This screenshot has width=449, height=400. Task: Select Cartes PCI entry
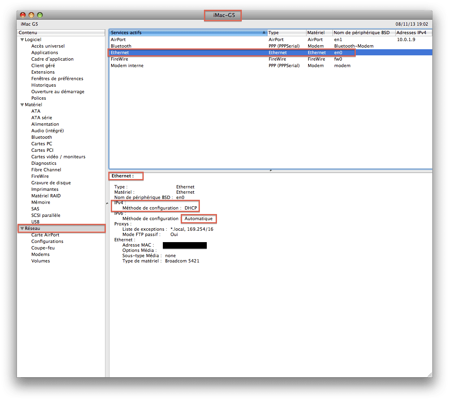42,150
